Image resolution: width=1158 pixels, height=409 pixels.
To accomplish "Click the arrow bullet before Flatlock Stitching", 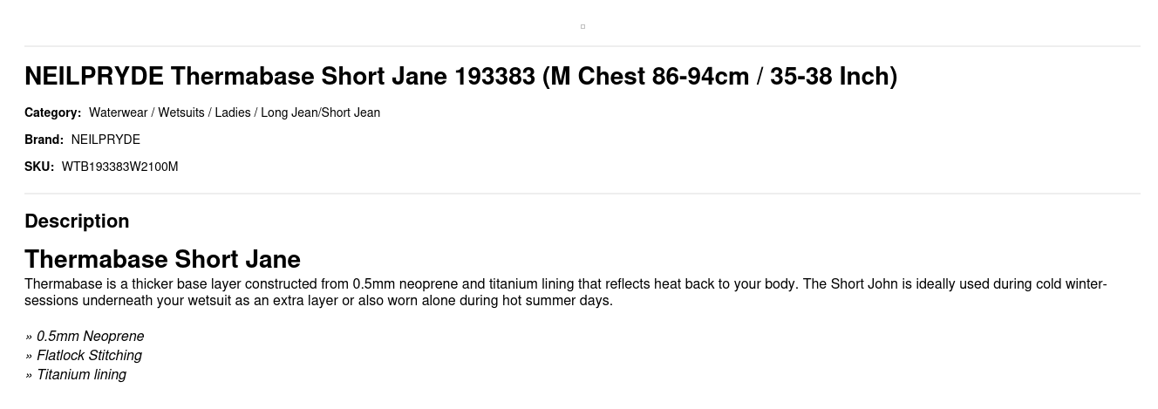I will pyautogui.click(x=29, y=357).
